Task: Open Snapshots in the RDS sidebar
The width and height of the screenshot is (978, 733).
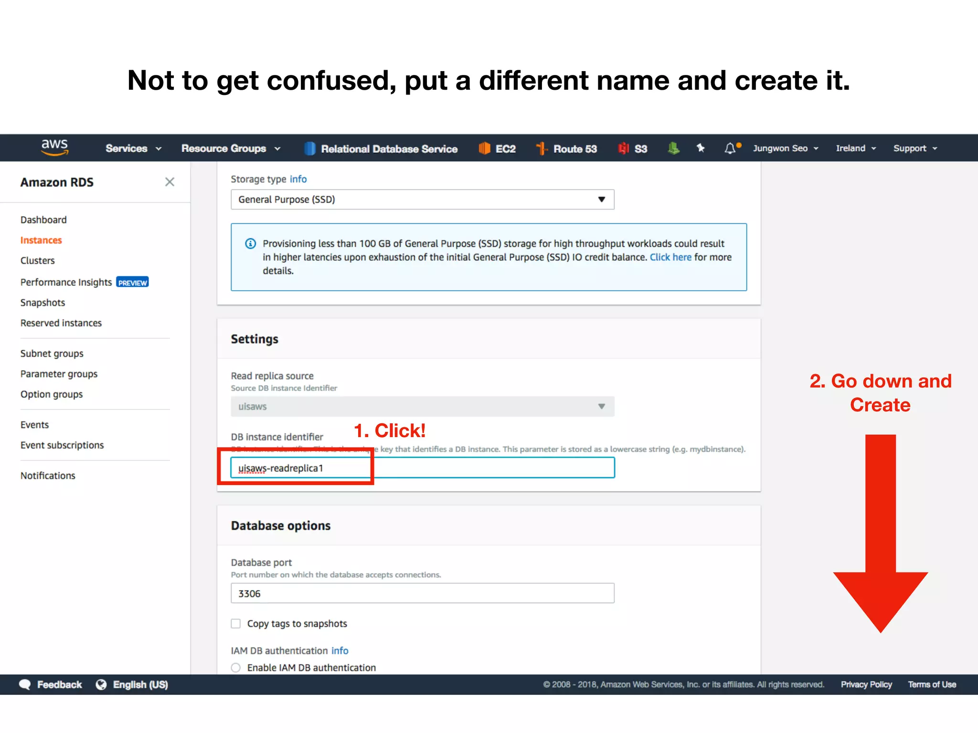Action: (43, 303)
